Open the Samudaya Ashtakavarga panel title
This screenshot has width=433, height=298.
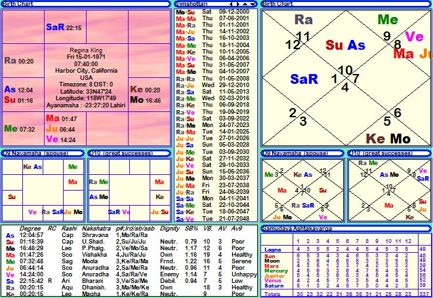(x=297, y=229)
